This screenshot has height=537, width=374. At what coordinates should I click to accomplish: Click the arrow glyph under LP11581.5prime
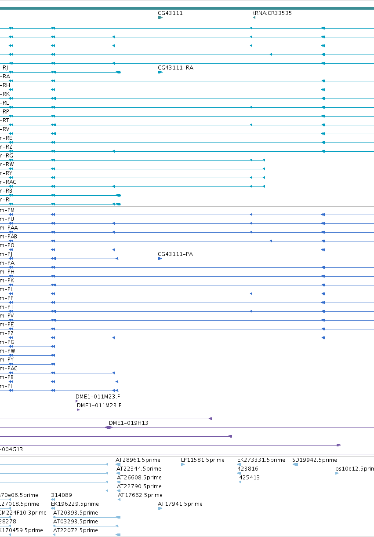coord(183,464)
